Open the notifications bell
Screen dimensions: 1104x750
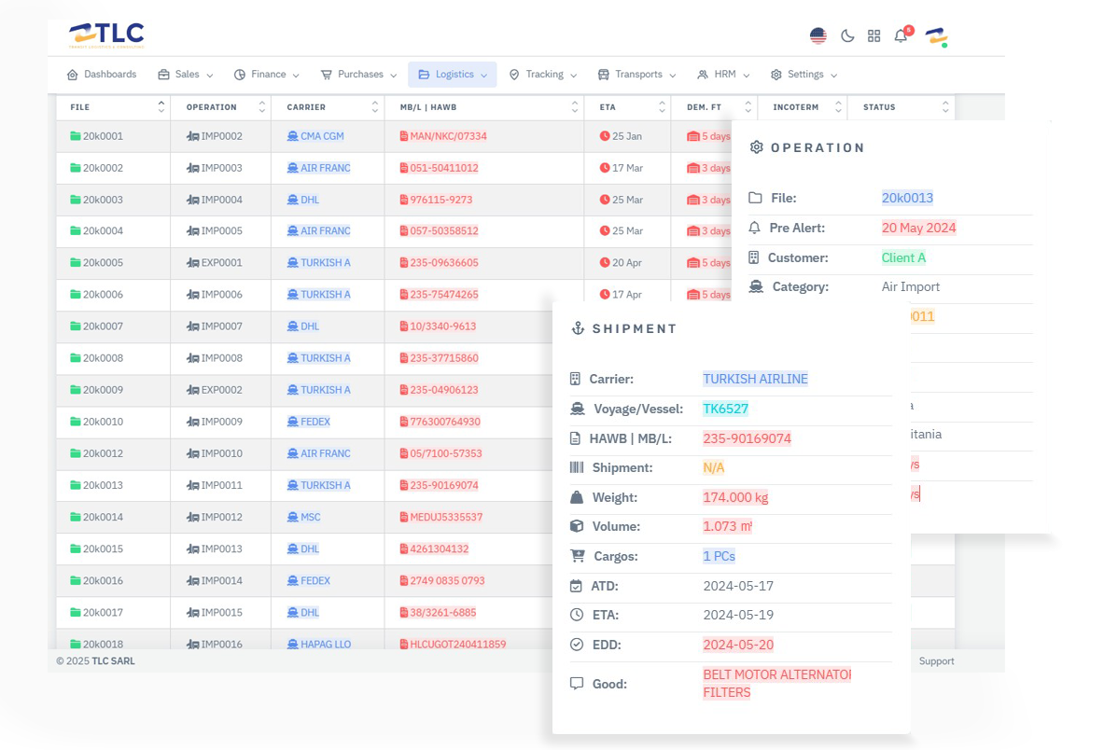click(901, 36)
